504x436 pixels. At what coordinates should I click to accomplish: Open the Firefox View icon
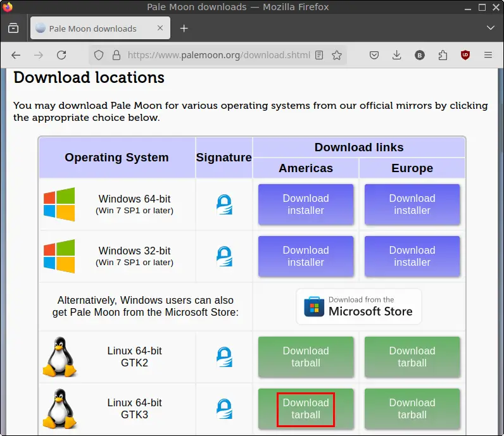13,28
